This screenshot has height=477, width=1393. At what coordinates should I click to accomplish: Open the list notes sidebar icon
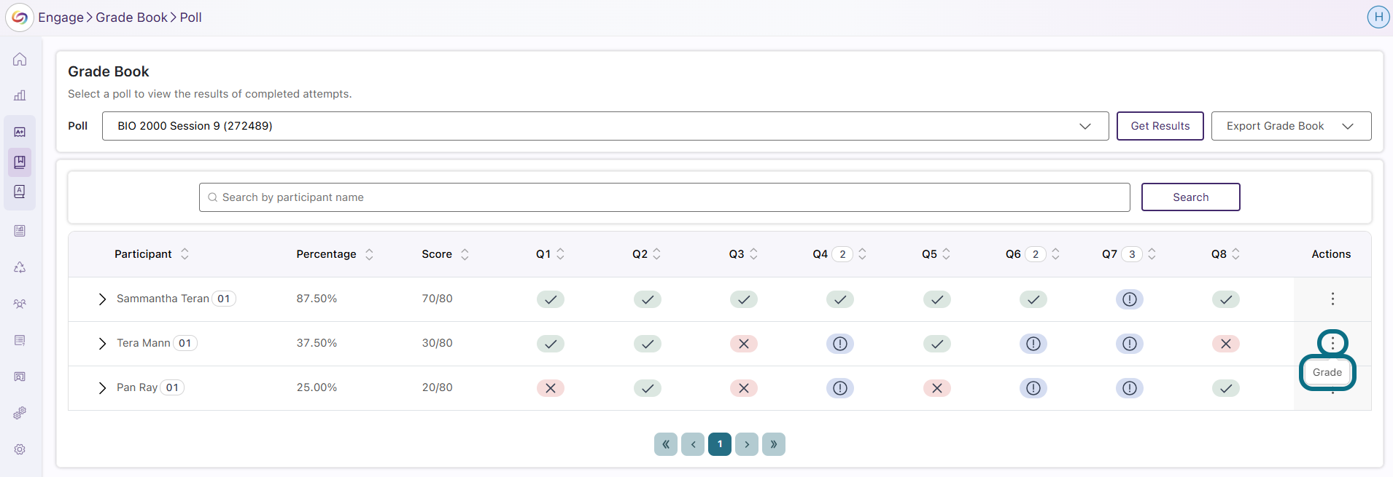20,340
